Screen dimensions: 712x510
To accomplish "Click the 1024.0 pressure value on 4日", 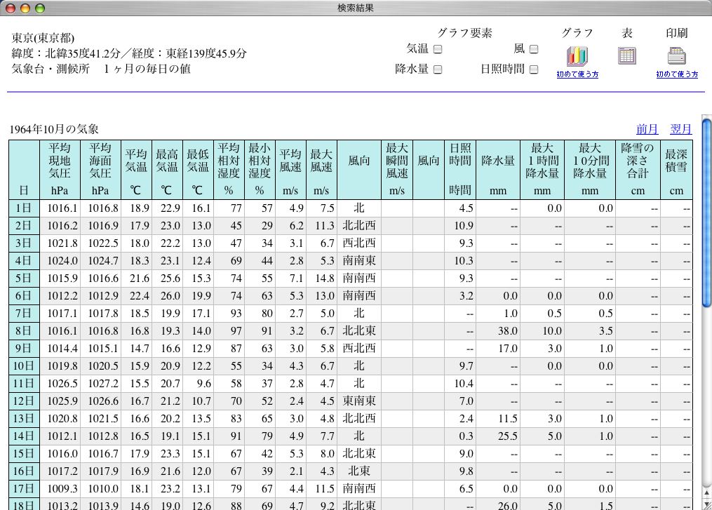I will [x=62, y=261].
